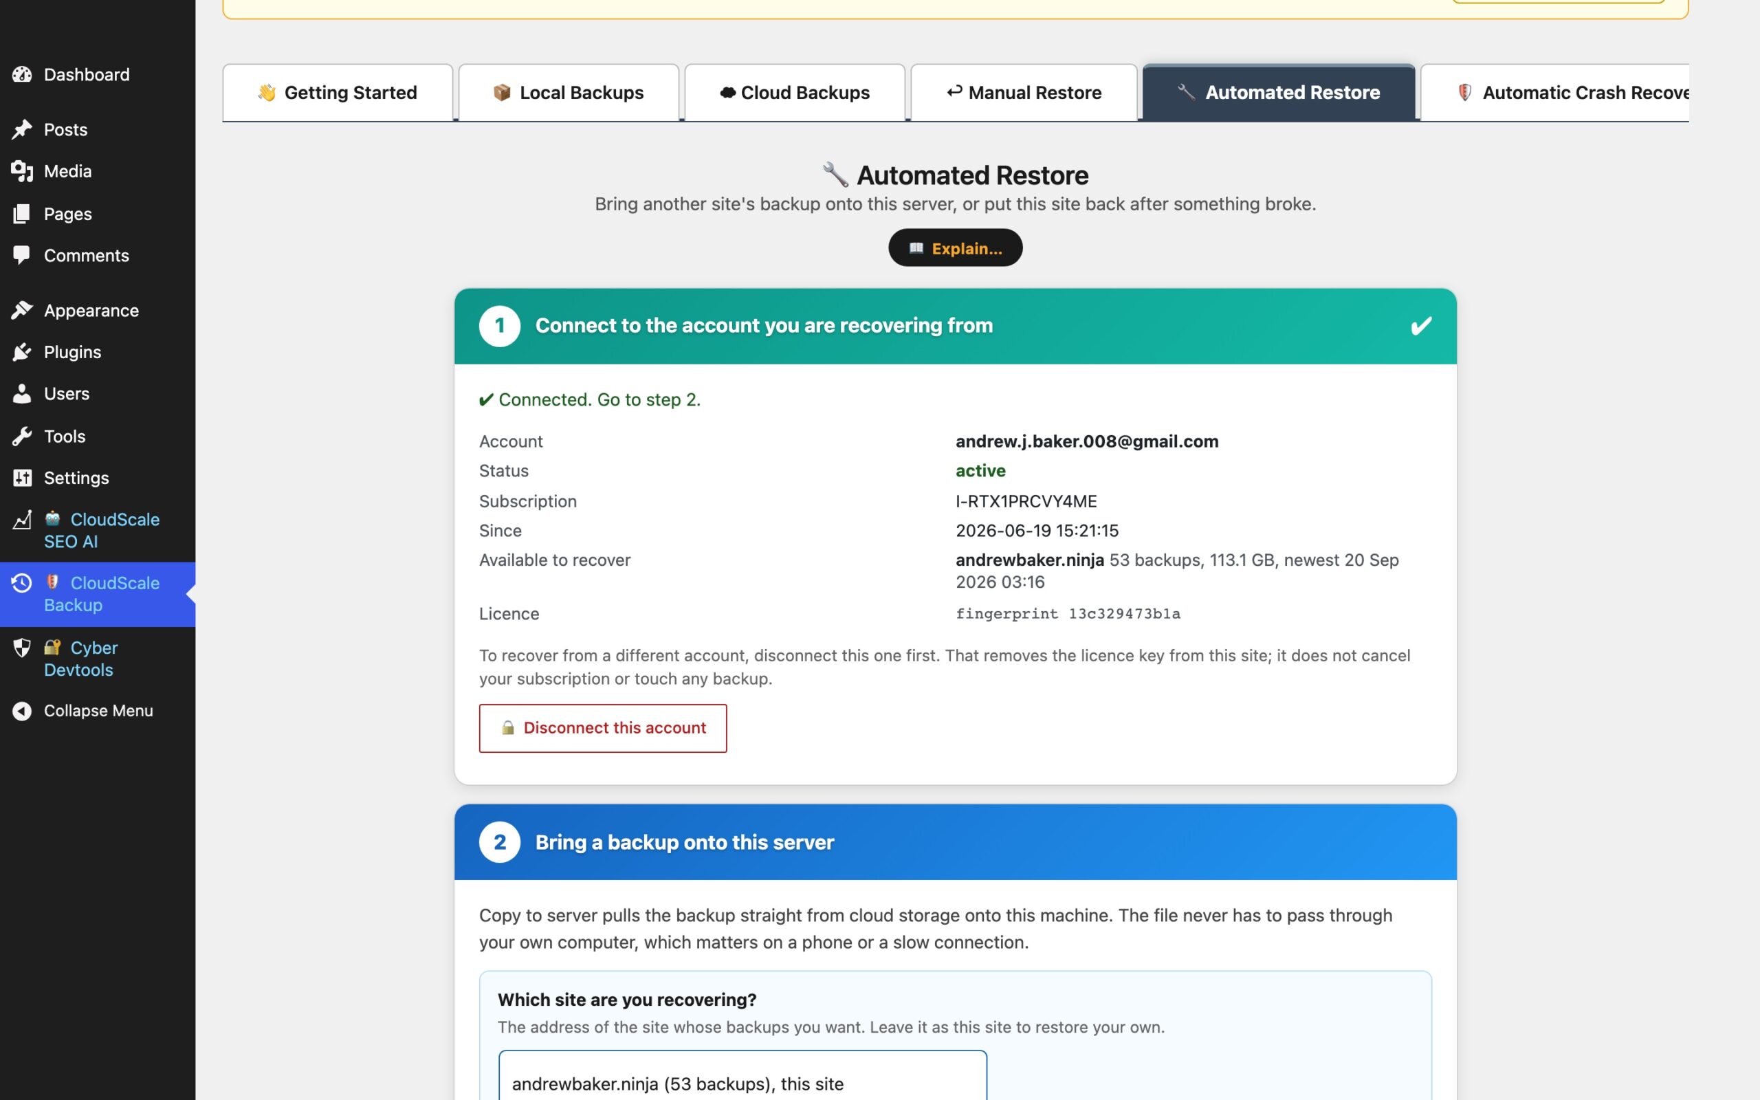The width and height of the screenshot is (1760, 1100).
Task: Click the Media icon in sidebar
Action: (22, 171)
